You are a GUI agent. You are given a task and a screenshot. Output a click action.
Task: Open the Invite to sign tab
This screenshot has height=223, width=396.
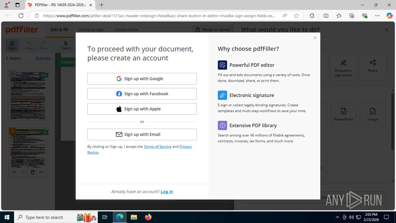pos(91,30)
